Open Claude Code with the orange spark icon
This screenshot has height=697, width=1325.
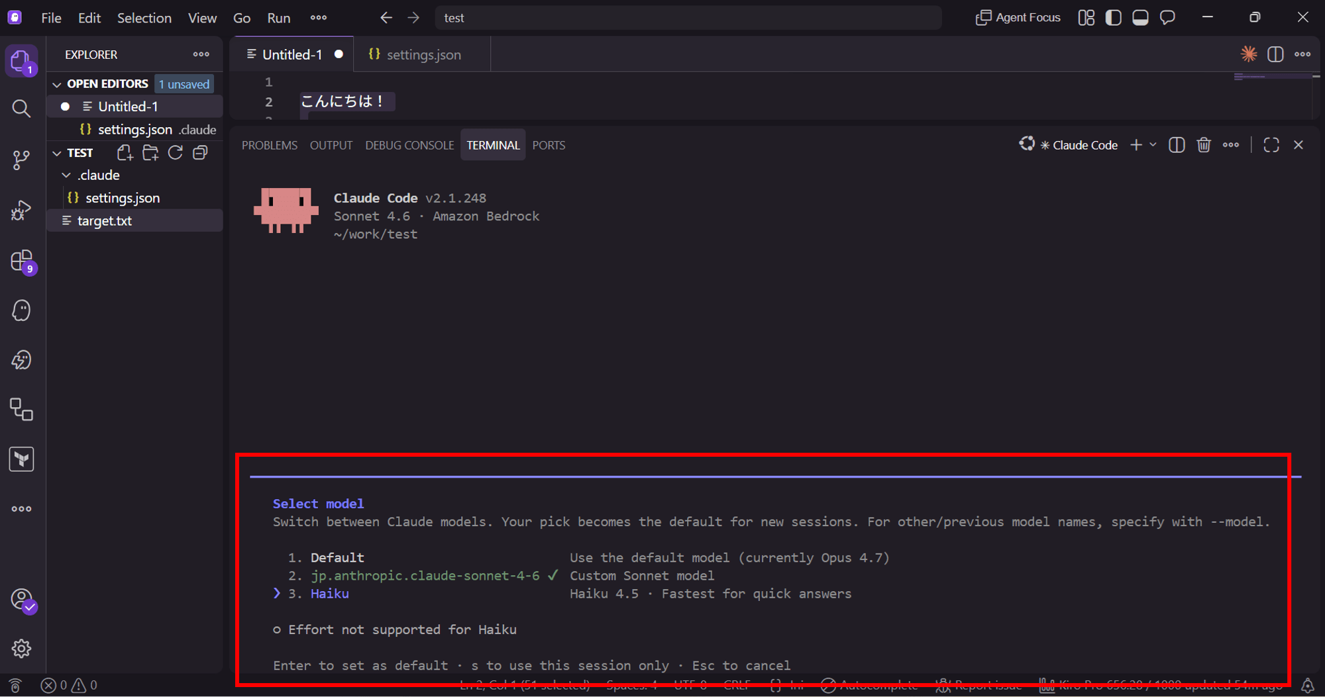coord(1249,54)
